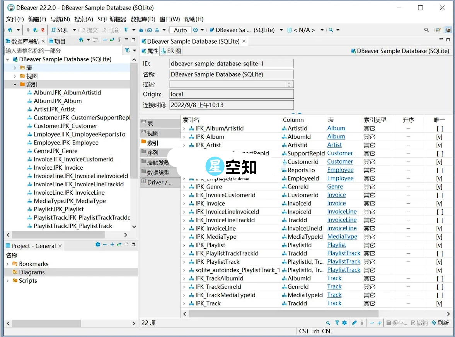This screenshot has height=337, width=455.
Task: Toggle the value panel paperclip icon
Action: (354, 323)
